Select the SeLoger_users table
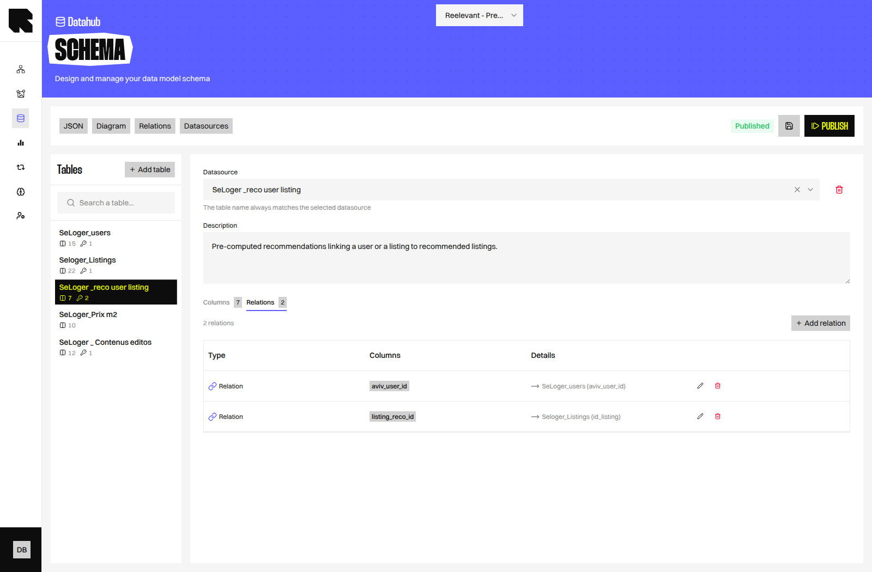 point(116,238)
